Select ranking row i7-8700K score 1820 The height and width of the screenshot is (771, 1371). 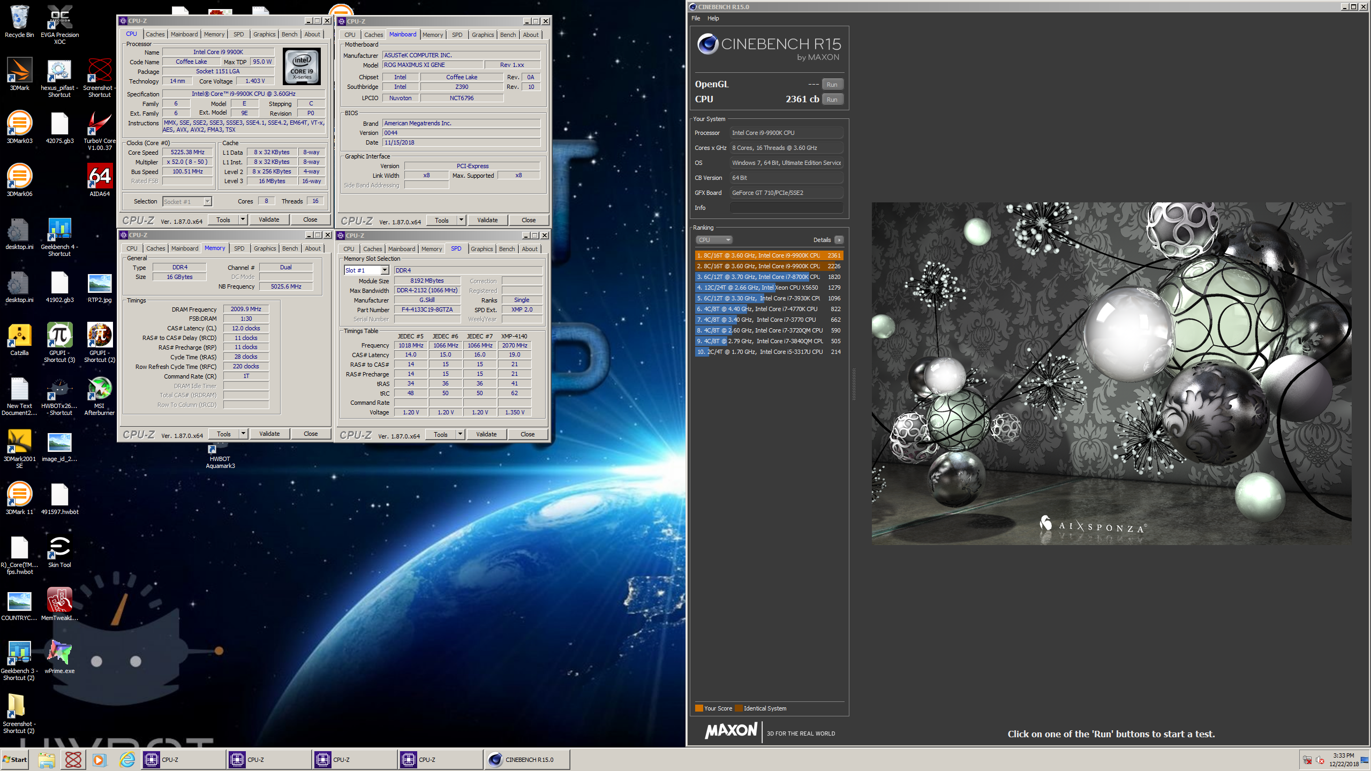click(x=769, y=277)
